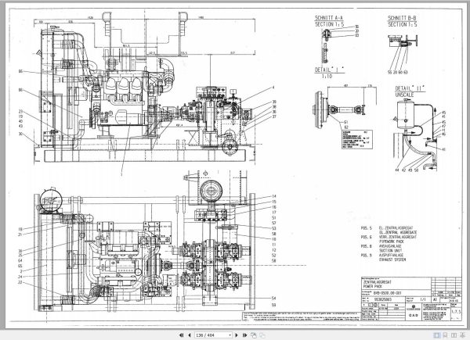470x340 pixels.
Task: Click the PIPEWORK PACK legend text
Action: coord(391,242)
